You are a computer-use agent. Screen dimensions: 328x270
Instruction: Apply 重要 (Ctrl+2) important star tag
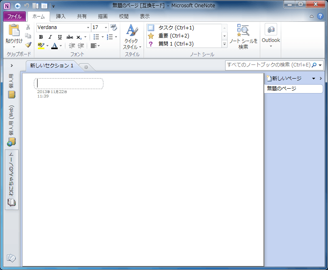click(x=184, y=36)
